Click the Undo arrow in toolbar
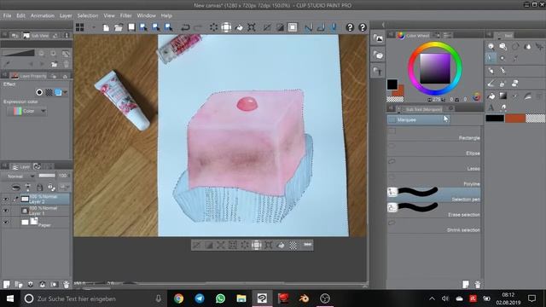546x307 pixels. pyautogui.click(x=185, y=27)
